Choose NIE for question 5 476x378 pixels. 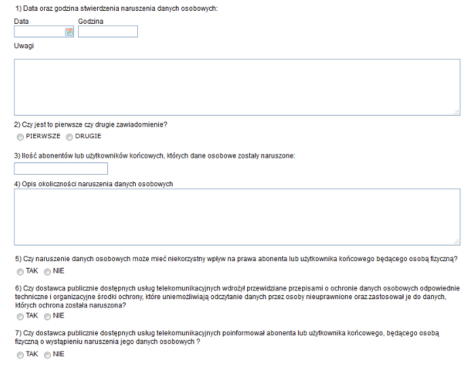[48, 272]
